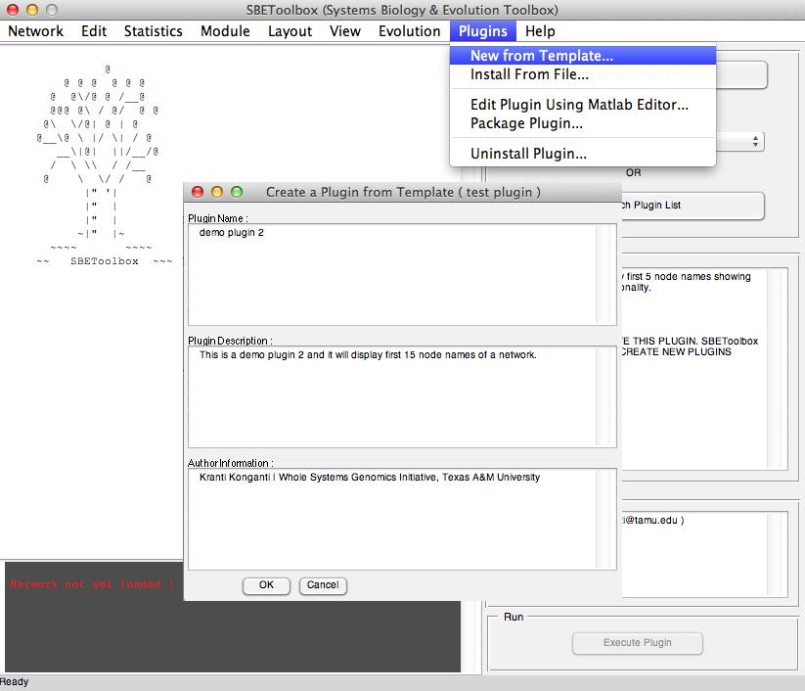Open the Evolution menu
Viewport: 805px width, 691px height.
point(409,31)
